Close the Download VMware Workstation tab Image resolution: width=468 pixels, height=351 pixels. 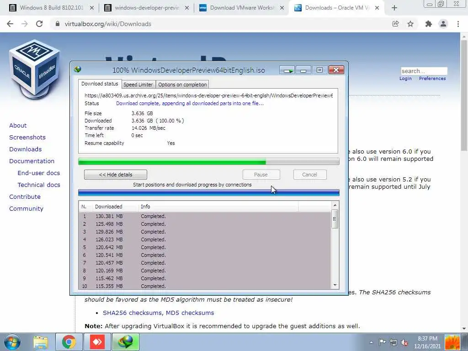pyautogui.click(x=282, y=8)
